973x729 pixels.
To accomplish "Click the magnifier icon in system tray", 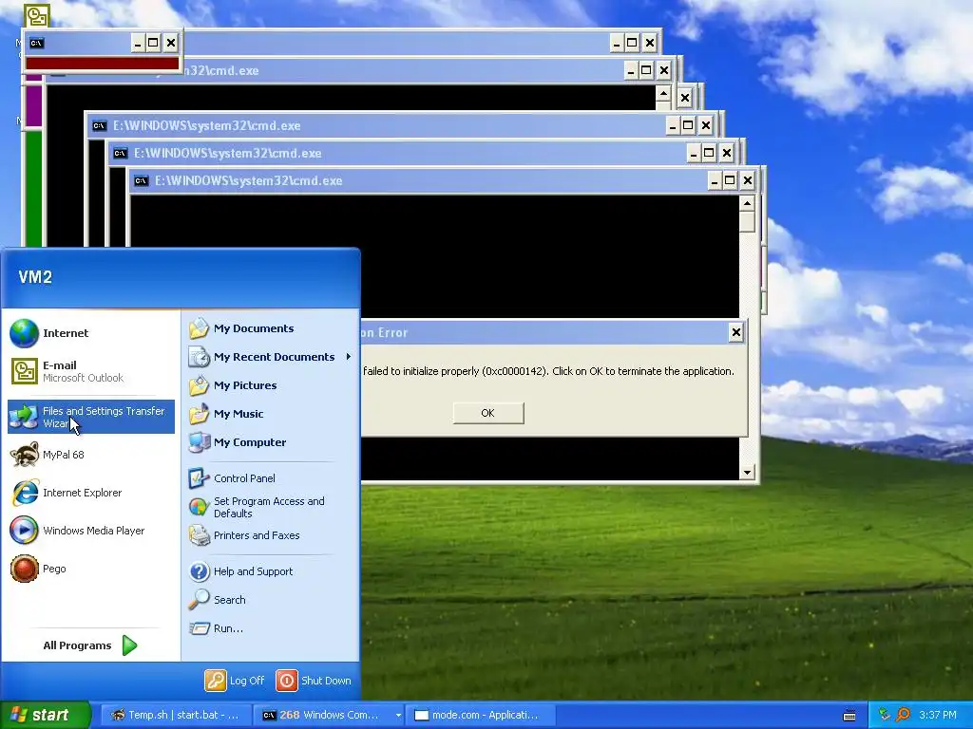I will pos(903,715).
